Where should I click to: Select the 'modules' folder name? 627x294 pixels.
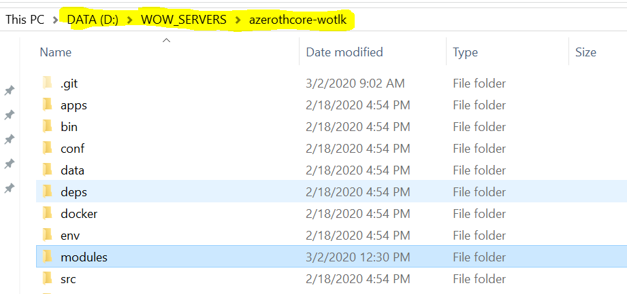pyautogui.click(x=84, y=257)
